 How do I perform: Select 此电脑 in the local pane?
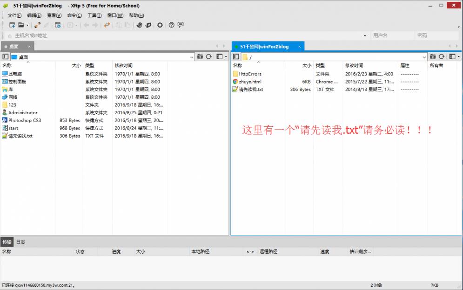(x=12, y=74)
